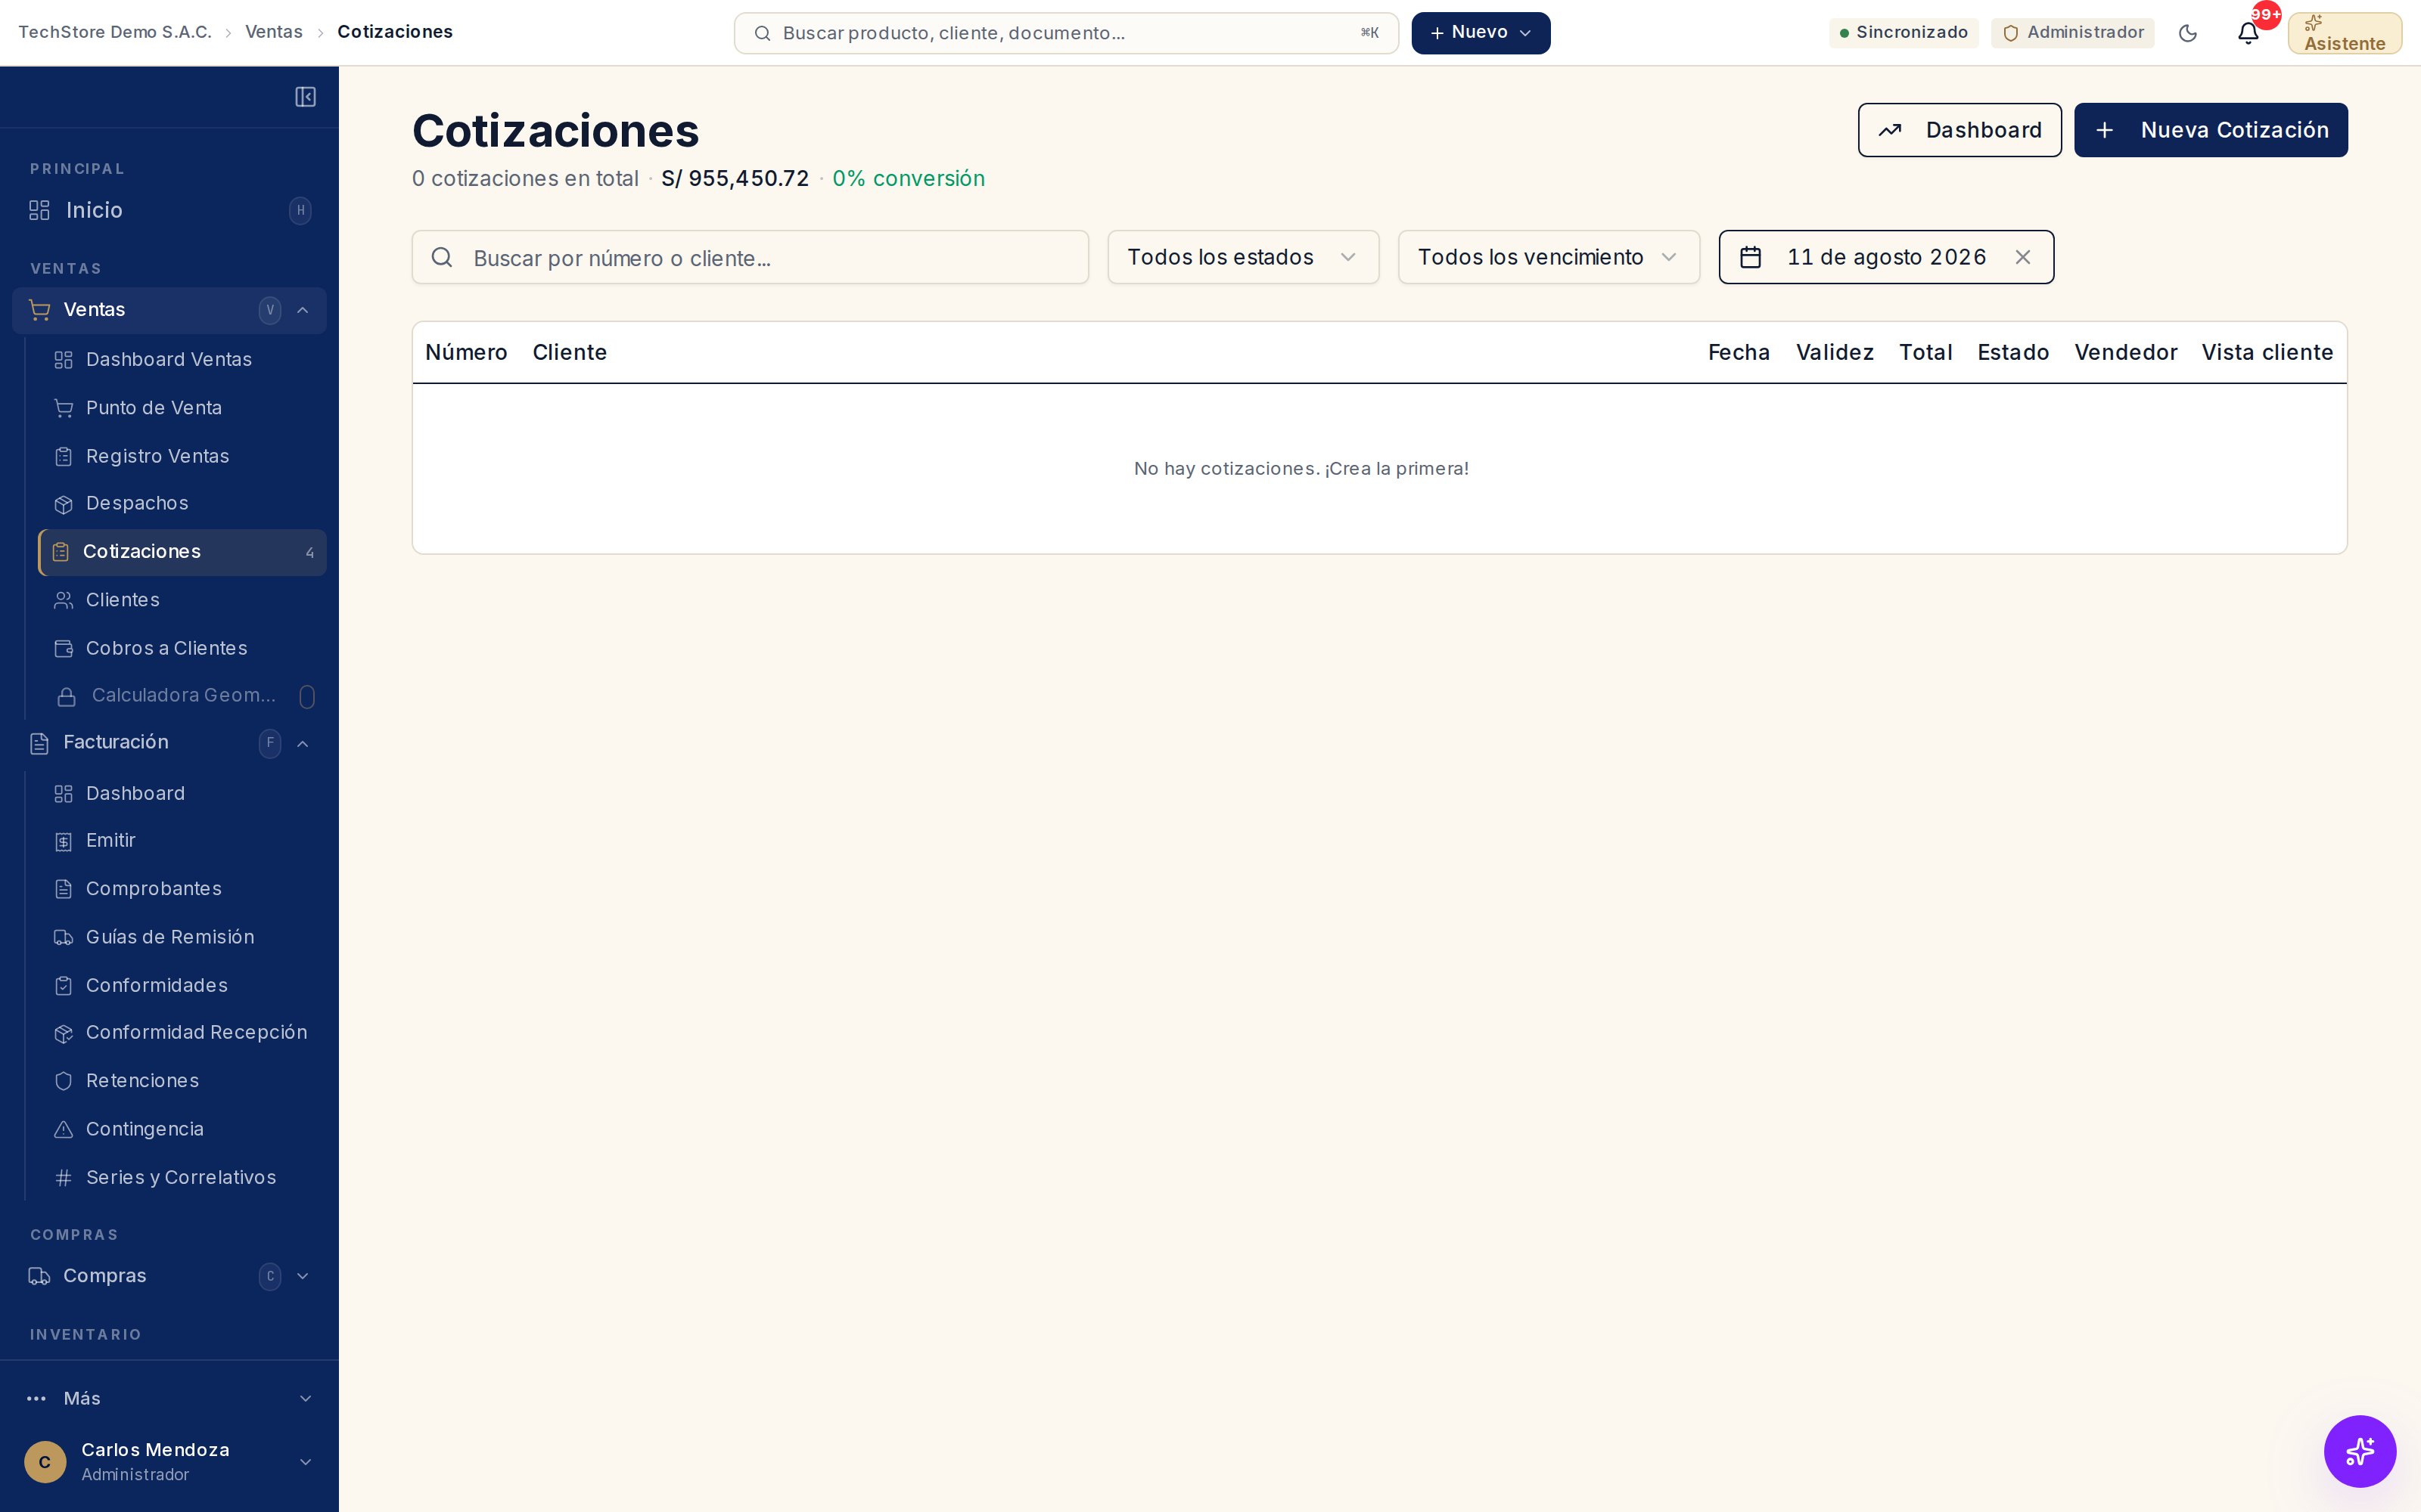Open Carlos Mendoza user menu chevron
The width and height of the screenshot is (2421, 1512).
(x=306, y=1462)
